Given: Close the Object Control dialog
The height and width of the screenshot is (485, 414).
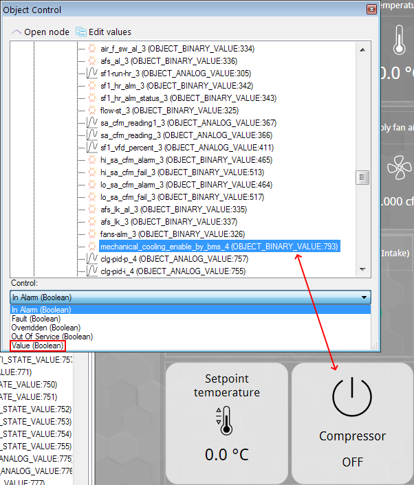Looking at the screenshot, I should tap(371, 9).
